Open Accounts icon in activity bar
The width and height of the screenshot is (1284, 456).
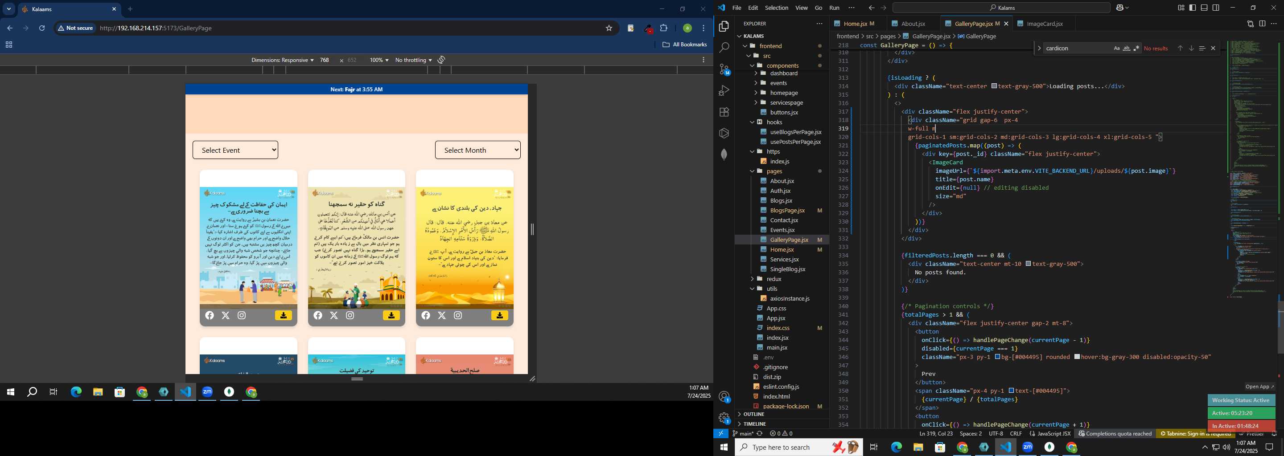tap(724, 397)
